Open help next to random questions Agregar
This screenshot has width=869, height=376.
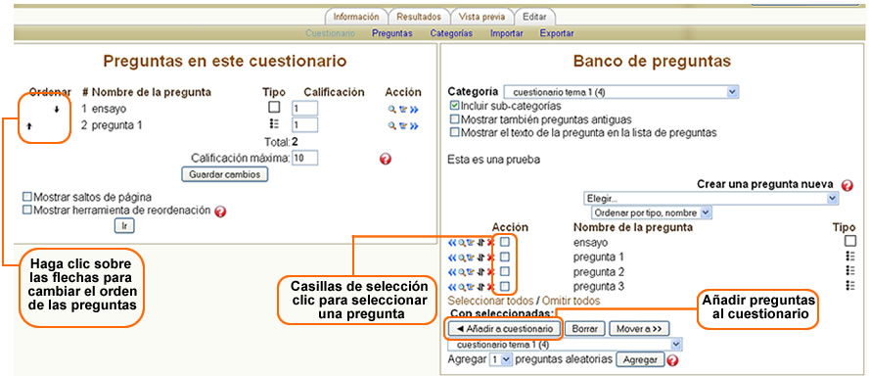pyautogui.click(x=673, y=360)
